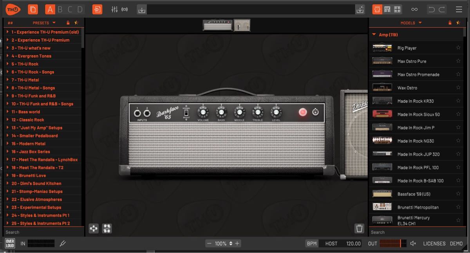This screenshot has height=253, width=470.
Task: Flip the NORMAL/BRIGHT switch on amp
Action: coord(186,113)
